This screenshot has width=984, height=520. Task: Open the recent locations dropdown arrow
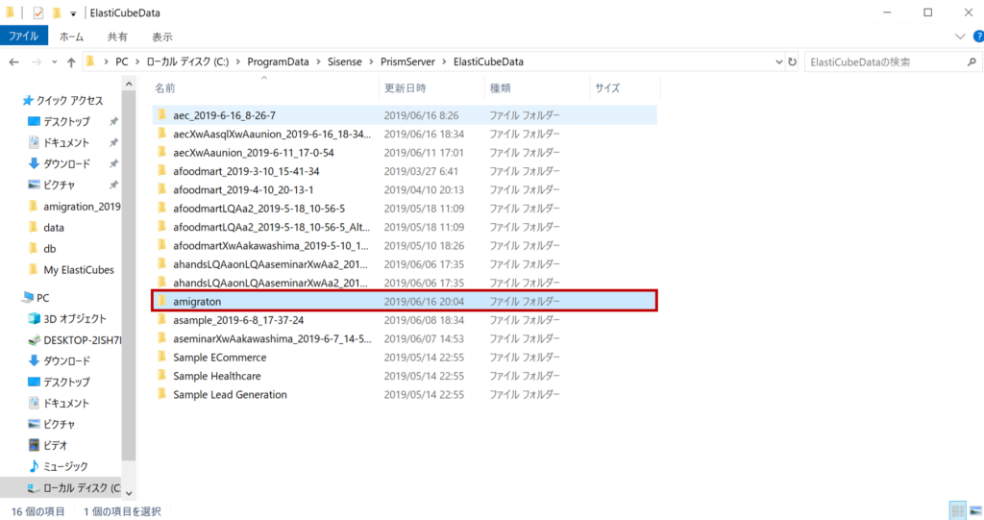[55, 62]
